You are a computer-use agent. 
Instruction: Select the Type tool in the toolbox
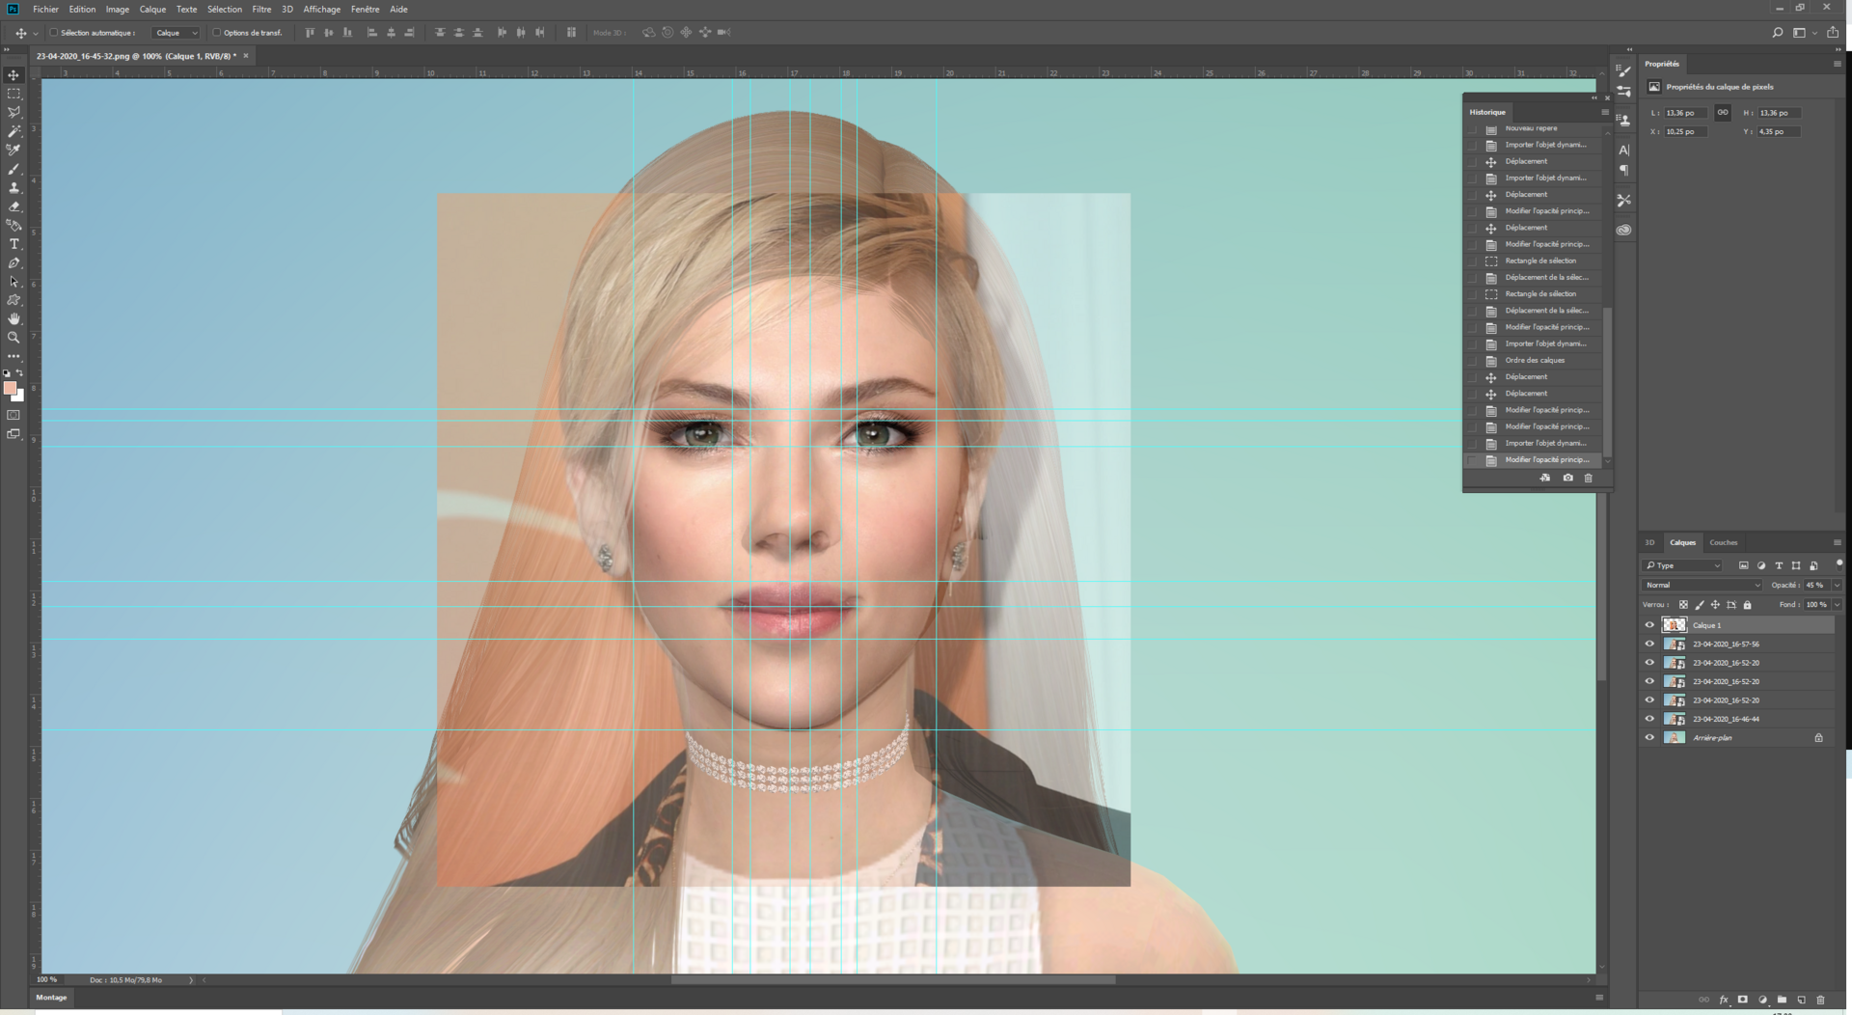(x=14, y=244)
